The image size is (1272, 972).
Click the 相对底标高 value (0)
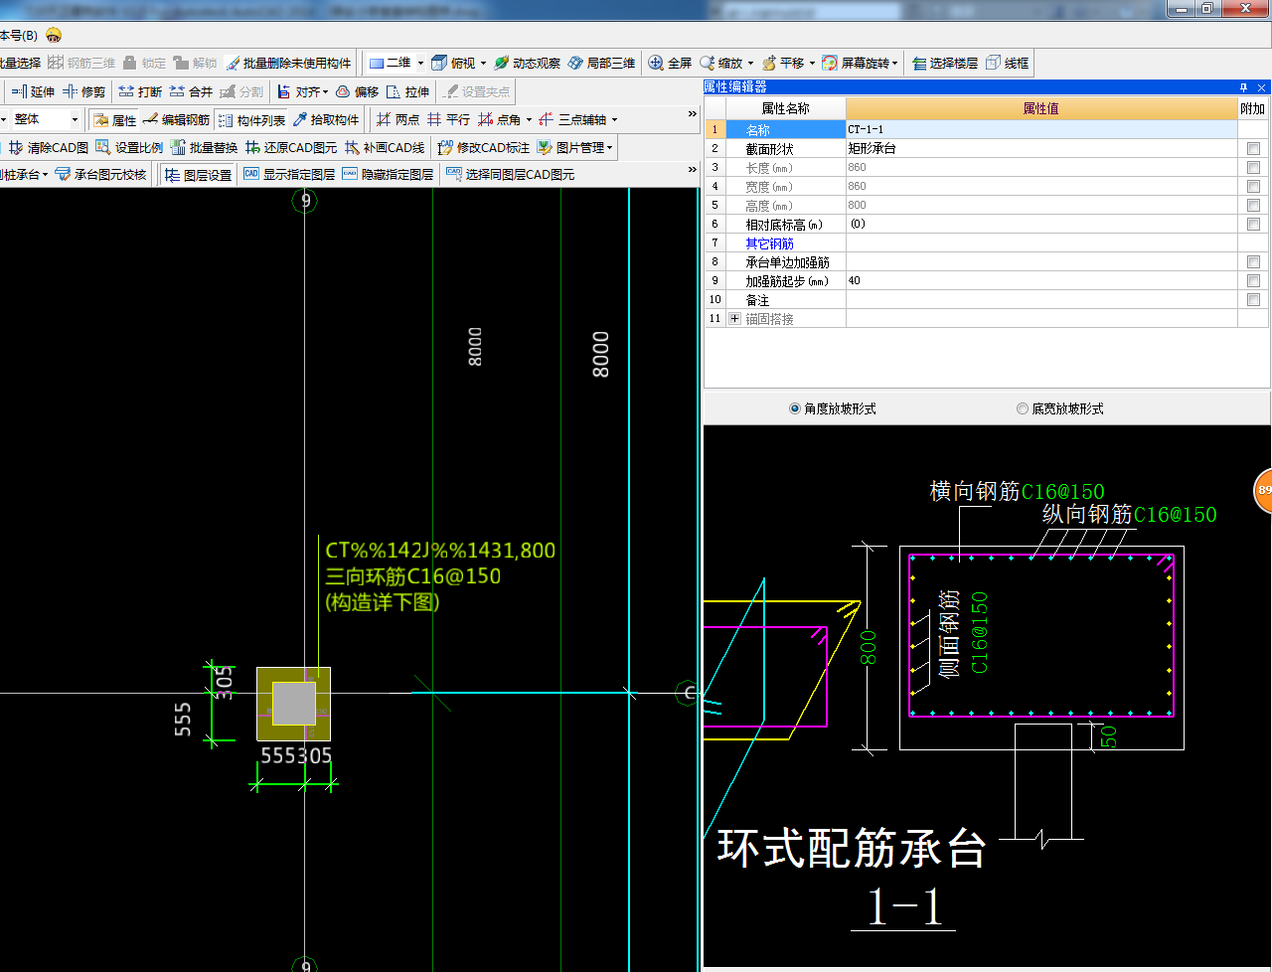(x=1041, y=224)
